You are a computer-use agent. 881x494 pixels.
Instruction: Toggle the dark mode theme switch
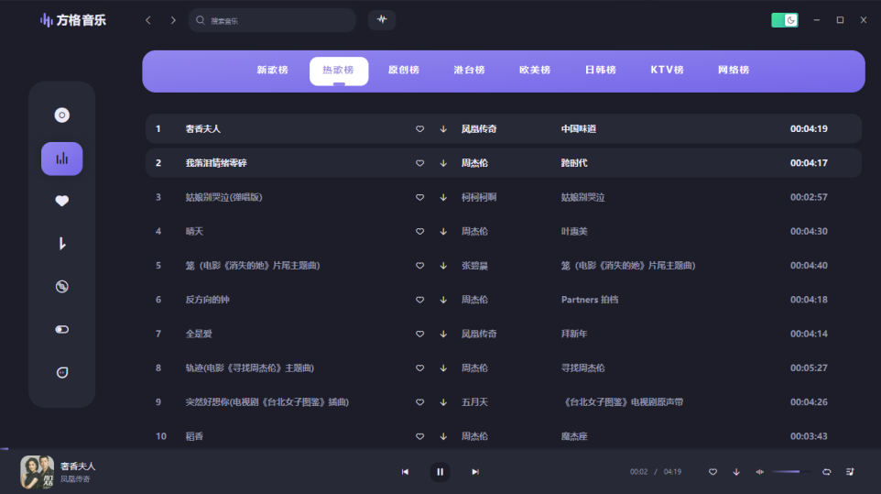click(785, 20)
